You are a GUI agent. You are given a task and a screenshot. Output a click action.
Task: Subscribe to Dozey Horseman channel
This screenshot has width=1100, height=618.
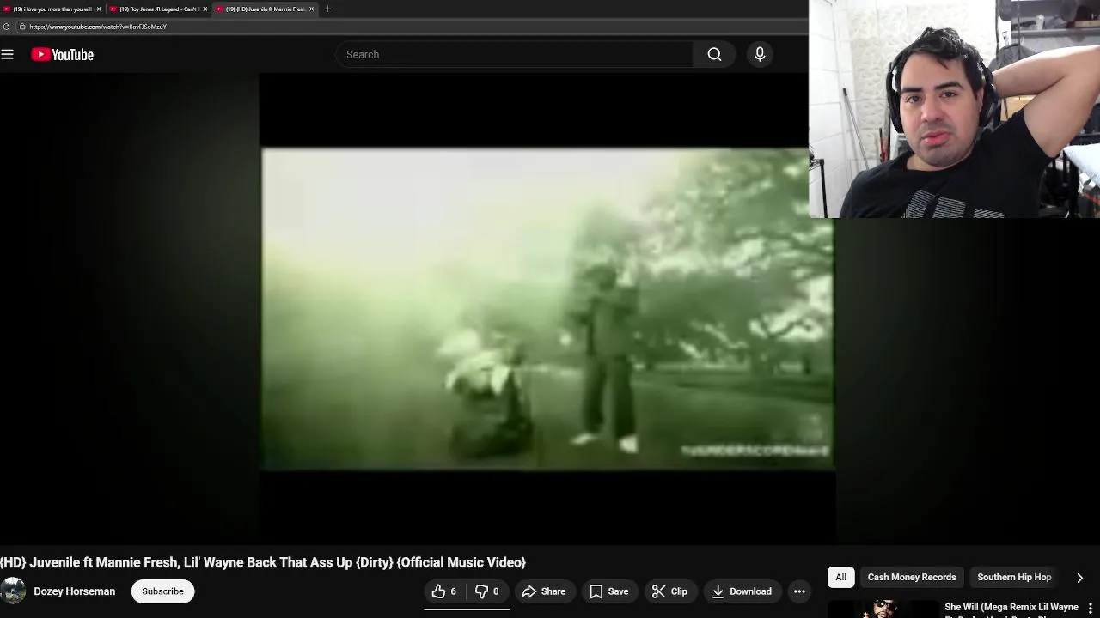(162, 591)
